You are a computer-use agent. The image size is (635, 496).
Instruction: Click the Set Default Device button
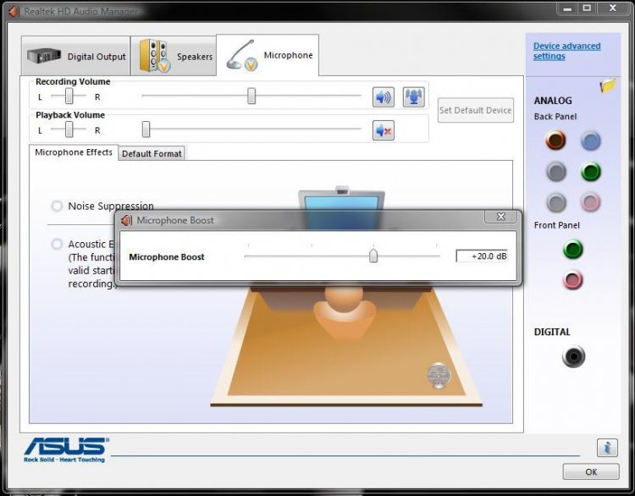[476, 110]
